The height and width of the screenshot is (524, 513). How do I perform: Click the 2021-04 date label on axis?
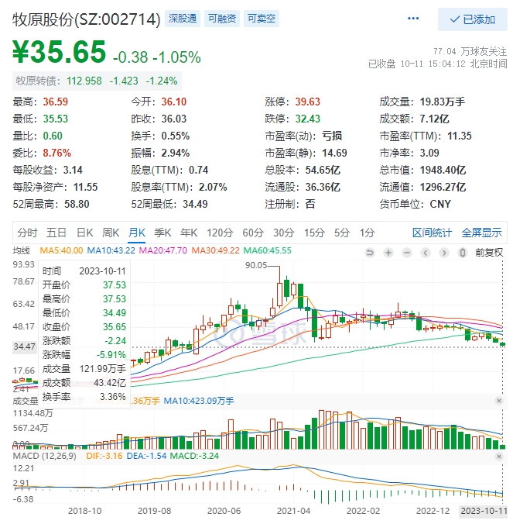(293, 511)
